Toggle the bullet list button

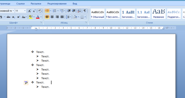[x=47, y=11]
